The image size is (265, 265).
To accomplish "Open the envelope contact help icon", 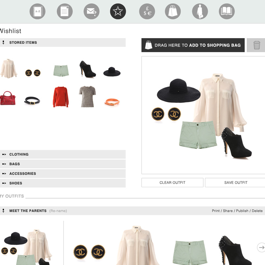I will coord(91,12).
